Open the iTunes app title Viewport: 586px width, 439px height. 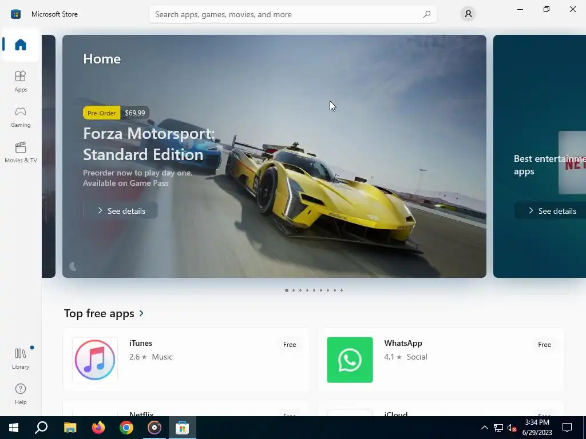click(x=141, y=343)
